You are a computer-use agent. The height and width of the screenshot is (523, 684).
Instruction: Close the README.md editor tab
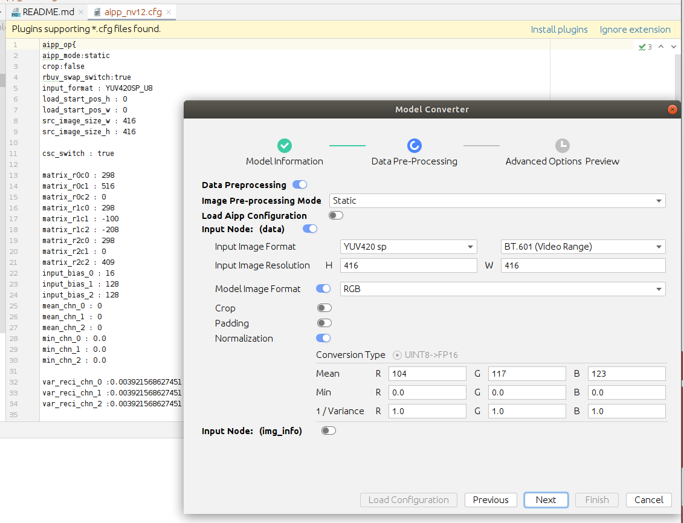(81, 12)
